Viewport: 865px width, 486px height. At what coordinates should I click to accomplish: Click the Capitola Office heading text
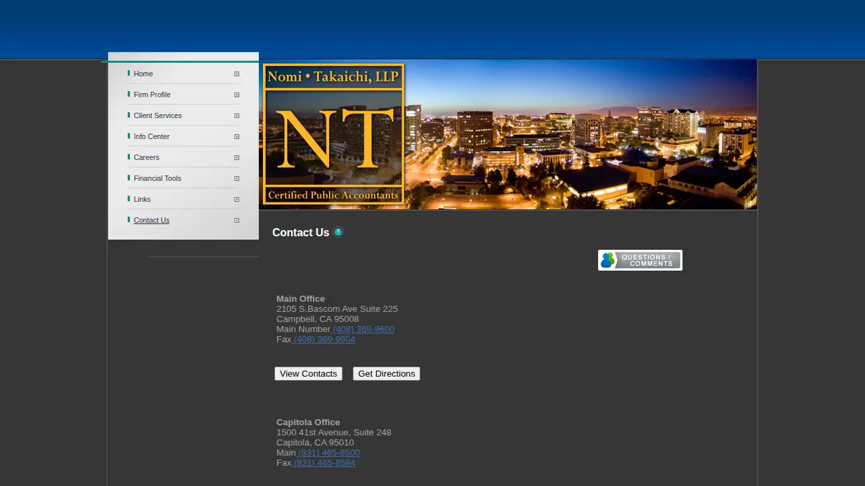(308, 423)
